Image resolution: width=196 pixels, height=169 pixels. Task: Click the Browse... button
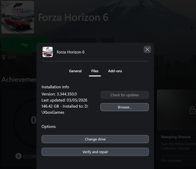[x=125, y=107]
